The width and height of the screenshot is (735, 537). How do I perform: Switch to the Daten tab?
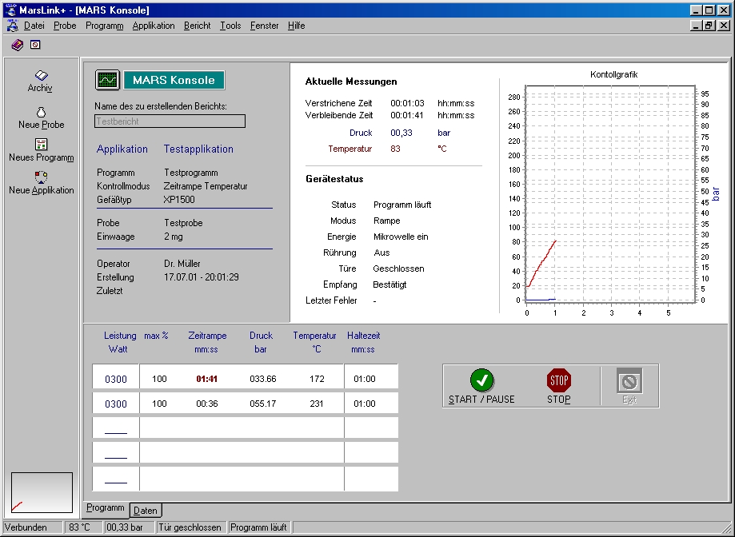pos(146,511)
